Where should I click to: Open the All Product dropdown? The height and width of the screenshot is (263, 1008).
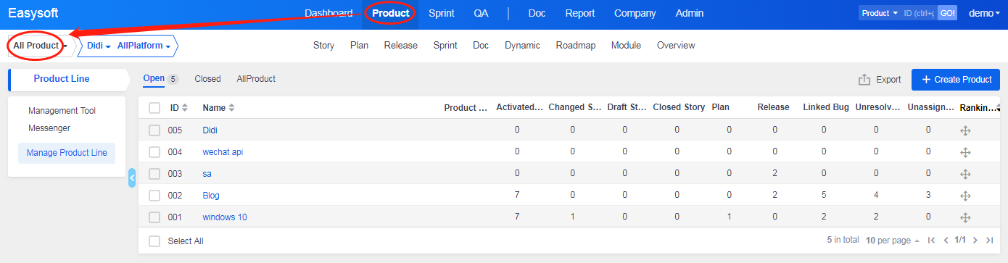[x=41, y=46]
